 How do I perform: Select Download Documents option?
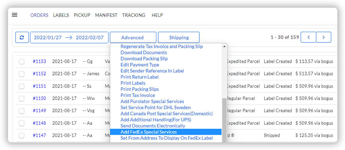click(x=144, y=52)
